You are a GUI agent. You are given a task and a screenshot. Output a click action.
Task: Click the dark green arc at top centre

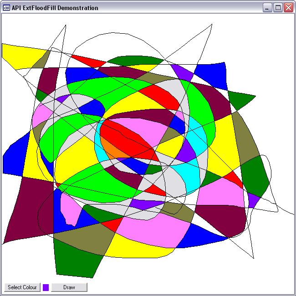click(134, 60)
